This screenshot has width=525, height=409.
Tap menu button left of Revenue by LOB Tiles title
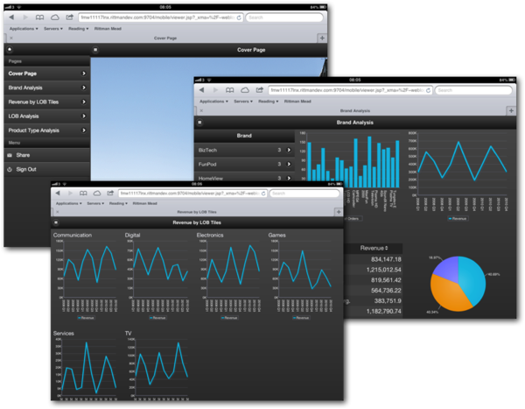[56, 222]
